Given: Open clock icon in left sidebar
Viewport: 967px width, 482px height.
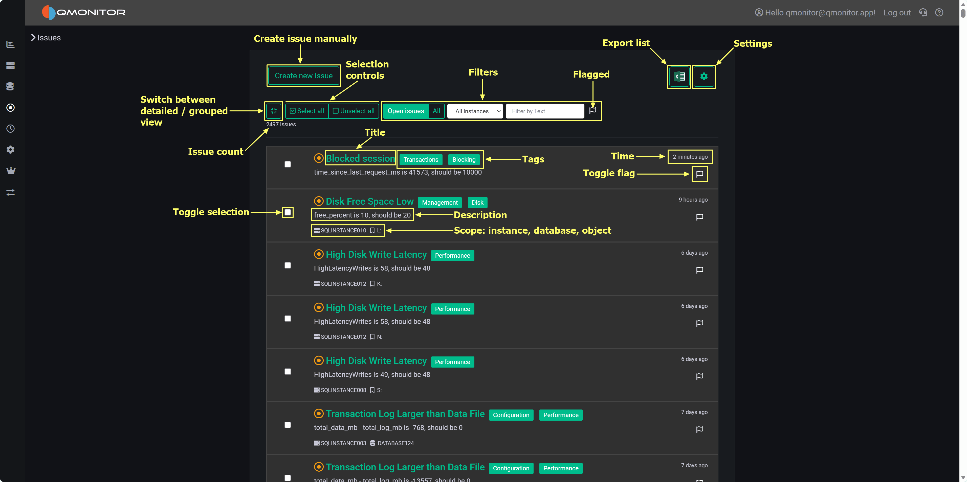Looking at the screenshot, I should tap(11, 129).
